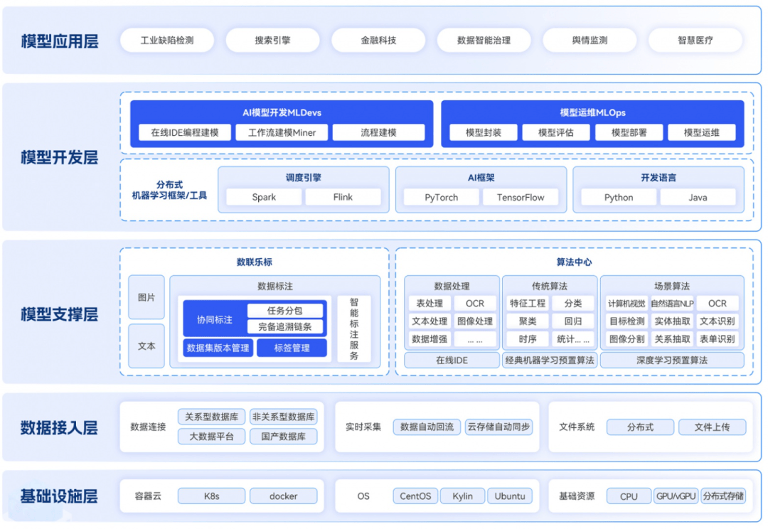This screenshot has width=768, height=529.
Task: Click the 文件上传 button
Action: (x=712, y=427)
